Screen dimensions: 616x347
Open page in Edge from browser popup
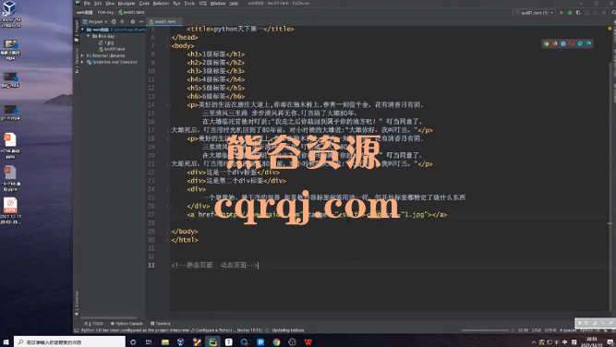pos(588,43)
